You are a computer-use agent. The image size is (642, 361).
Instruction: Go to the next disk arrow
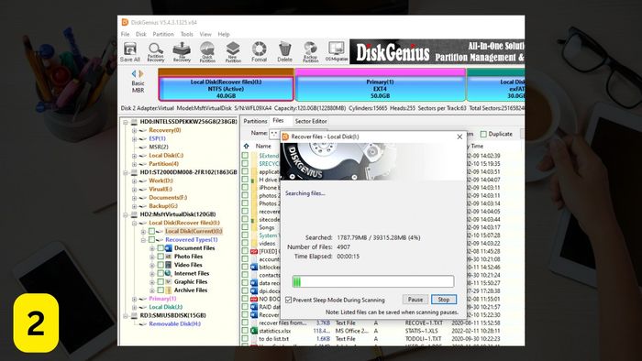click(141, 73)
